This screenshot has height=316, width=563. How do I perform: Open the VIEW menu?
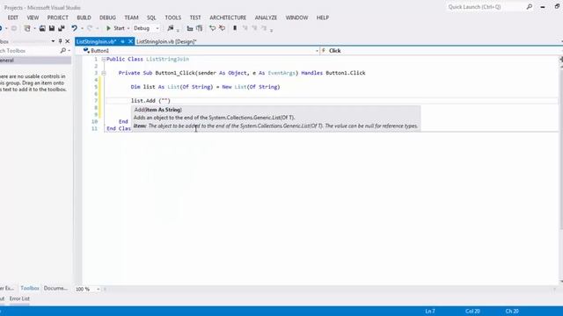33,18
